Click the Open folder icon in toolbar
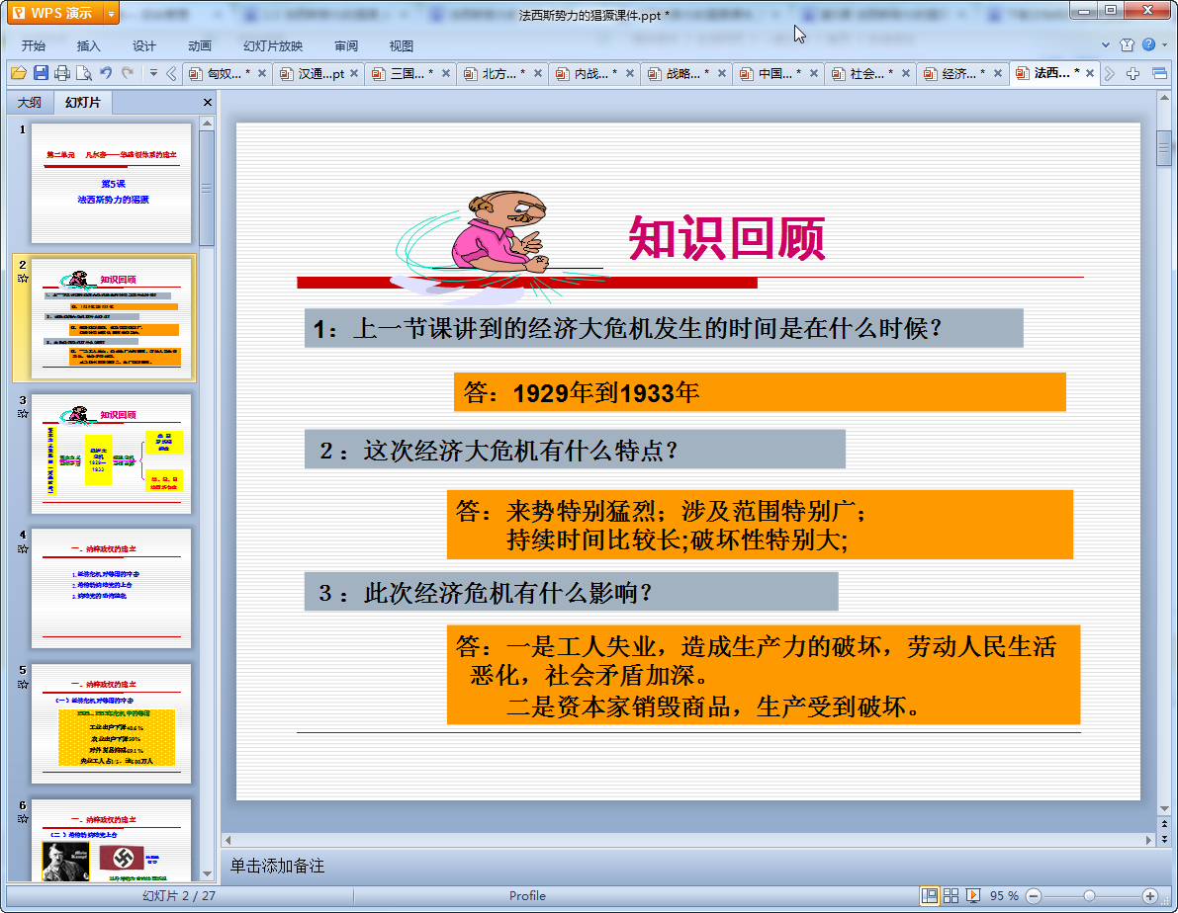The image size is (1178, 913). tap(19, 73)
